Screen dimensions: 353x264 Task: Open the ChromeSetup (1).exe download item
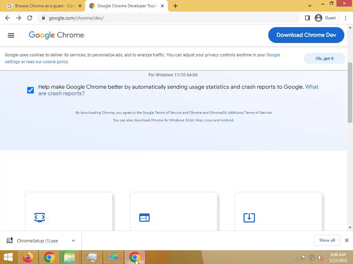pyautogui.click(x=37, y=241)
